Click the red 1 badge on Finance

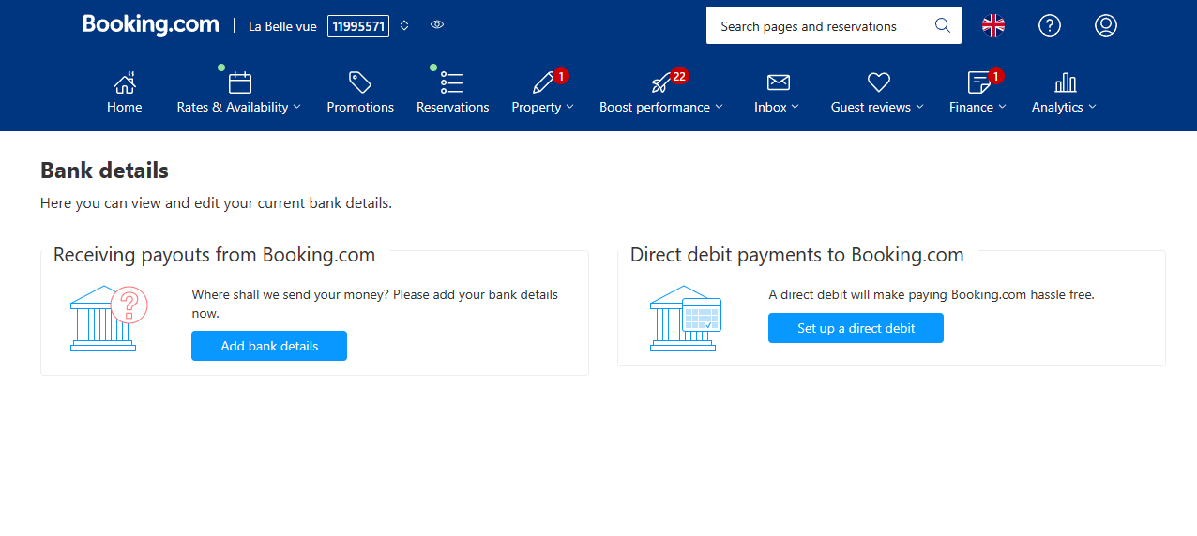click(995, 76)
